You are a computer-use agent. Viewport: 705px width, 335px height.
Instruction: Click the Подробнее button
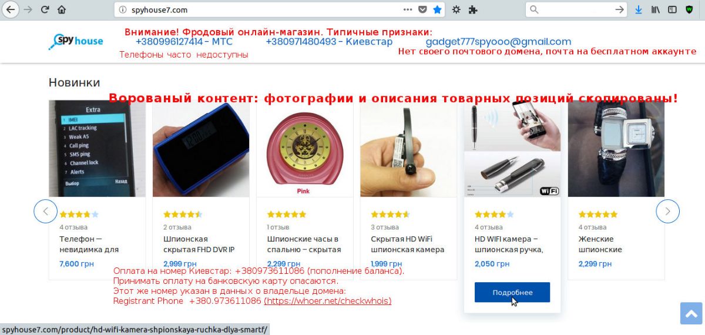pyautogui.click(x=512, y=292)
